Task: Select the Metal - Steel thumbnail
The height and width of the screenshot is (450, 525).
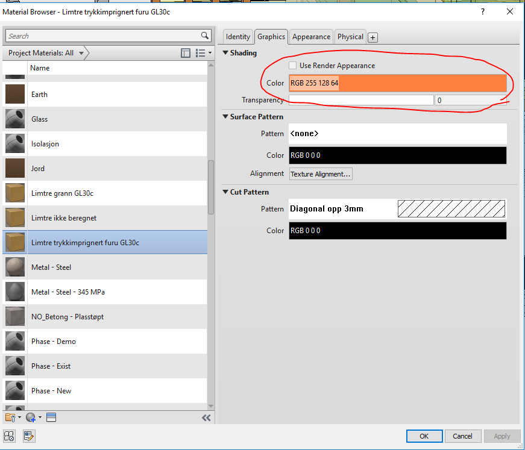Action: click(x=15, y=267)
